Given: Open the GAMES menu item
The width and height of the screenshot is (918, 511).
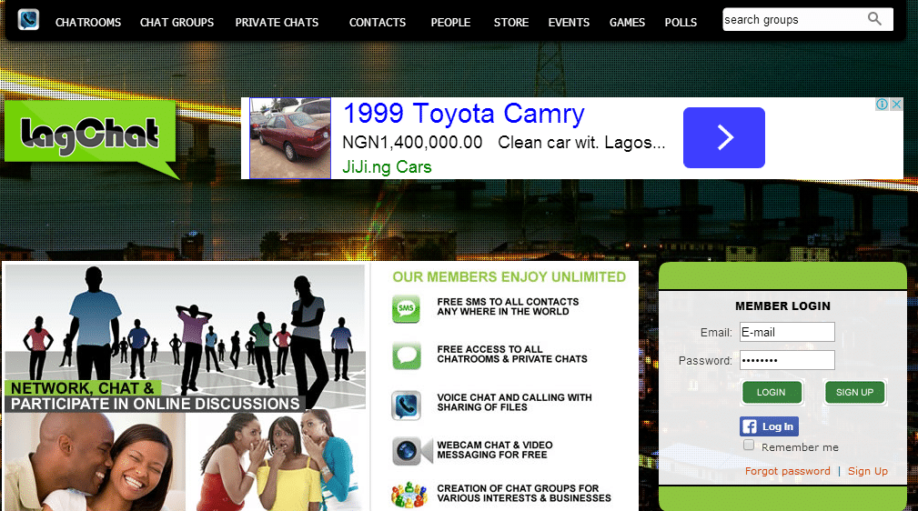Looking at the screenshot, I should (627, 22).
